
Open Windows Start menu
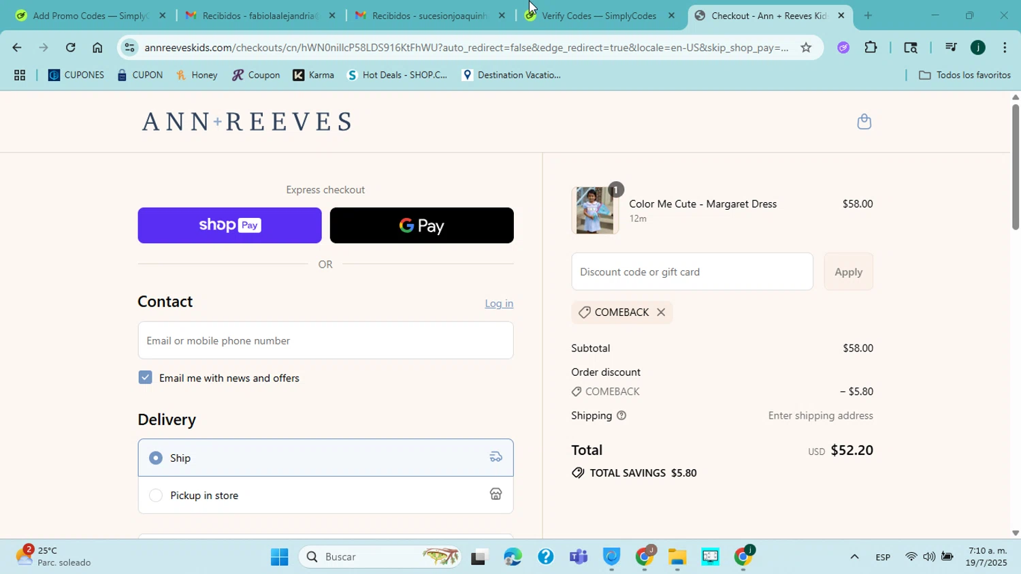pyautogui.click(x=280, y=558)
